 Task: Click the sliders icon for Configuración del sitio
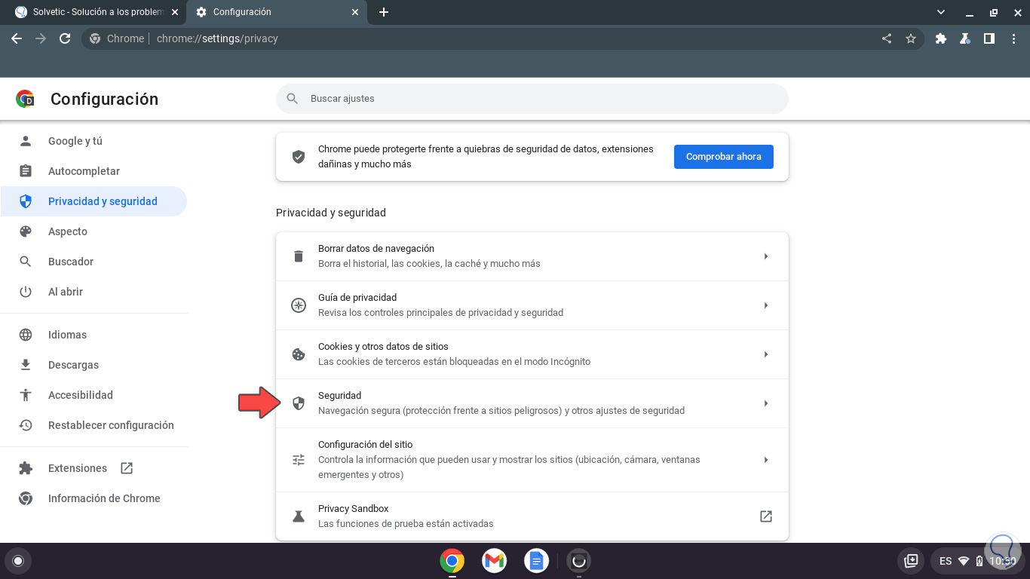pyautogui.click(x=299, y=460)
